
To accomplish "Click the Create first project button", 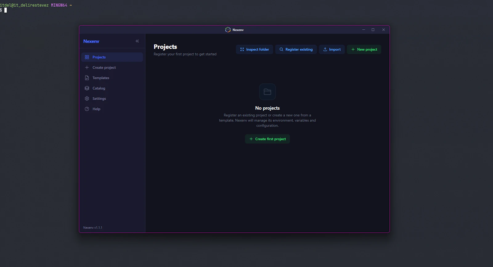I will coord(267,139).
